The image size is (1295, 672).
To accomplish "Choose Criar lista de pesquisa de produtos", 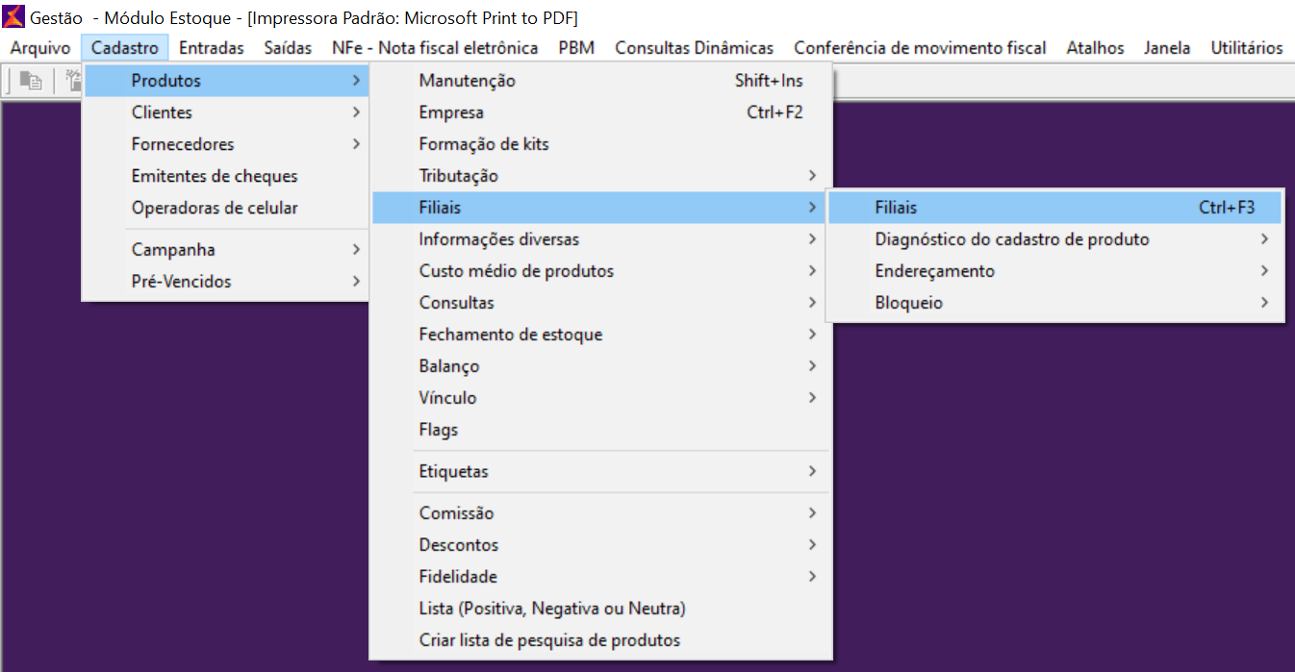I will (549, 640).
